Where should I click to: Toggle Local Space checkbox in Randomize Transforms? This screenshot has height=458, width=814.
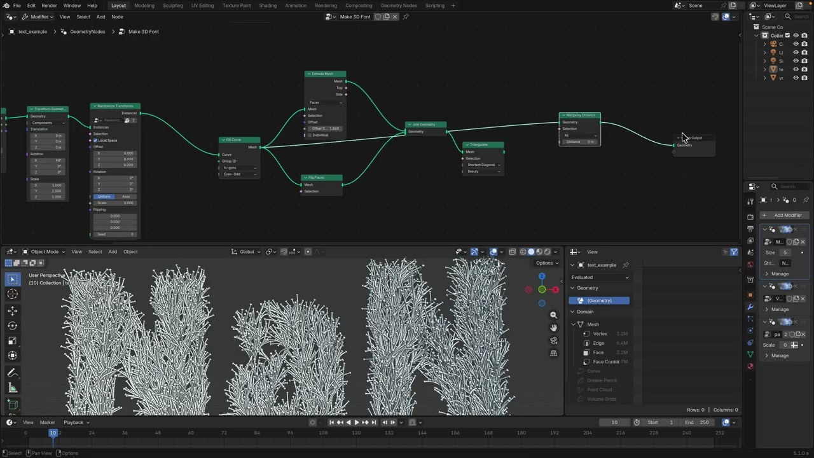pos(95,141)
